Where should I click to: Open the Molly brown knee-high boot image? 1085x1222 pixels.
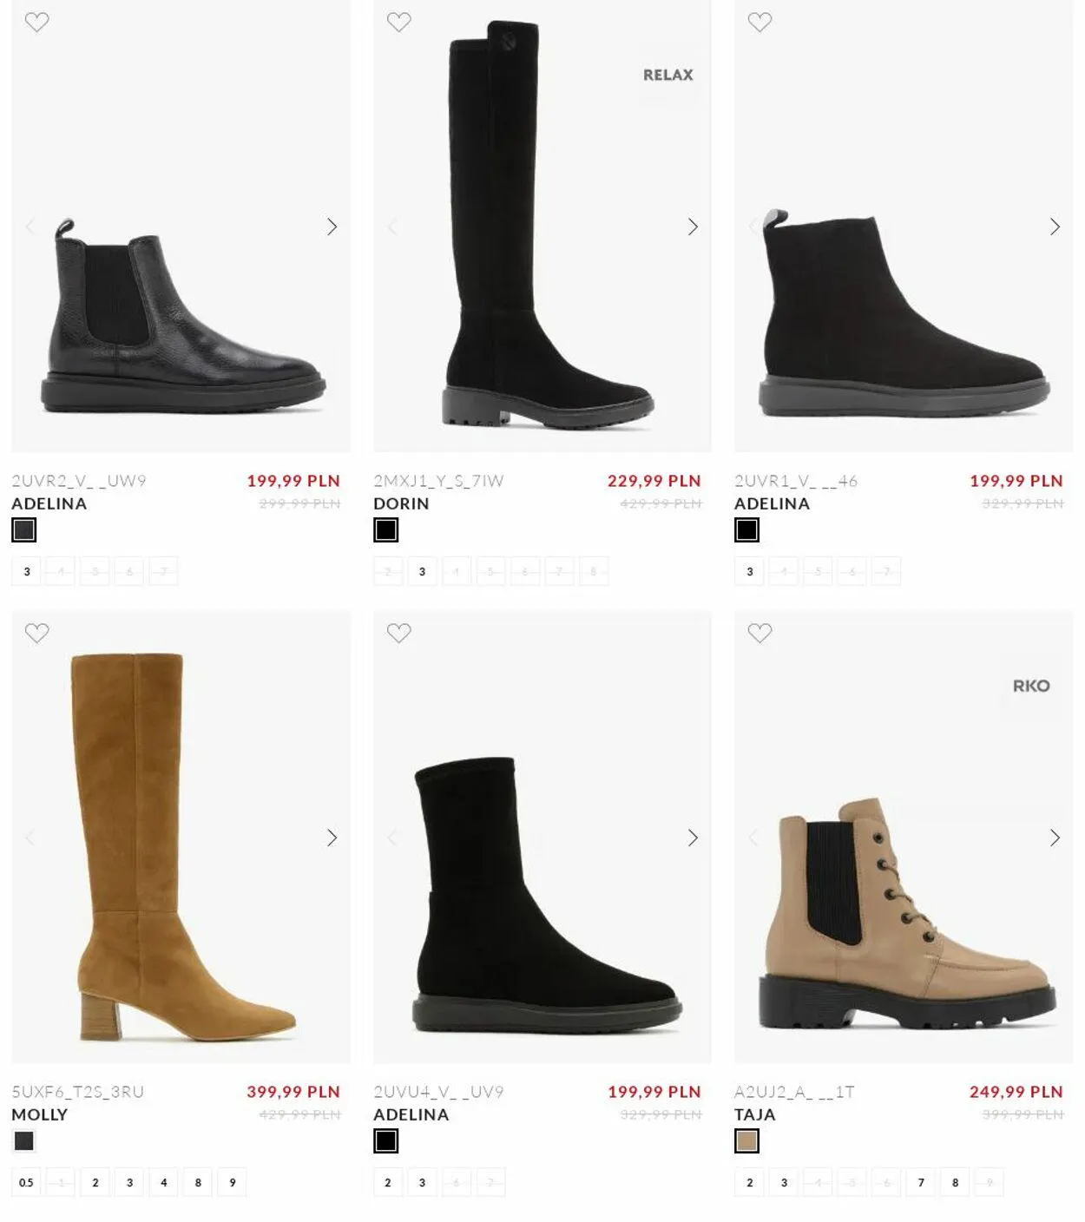point(181,838)
